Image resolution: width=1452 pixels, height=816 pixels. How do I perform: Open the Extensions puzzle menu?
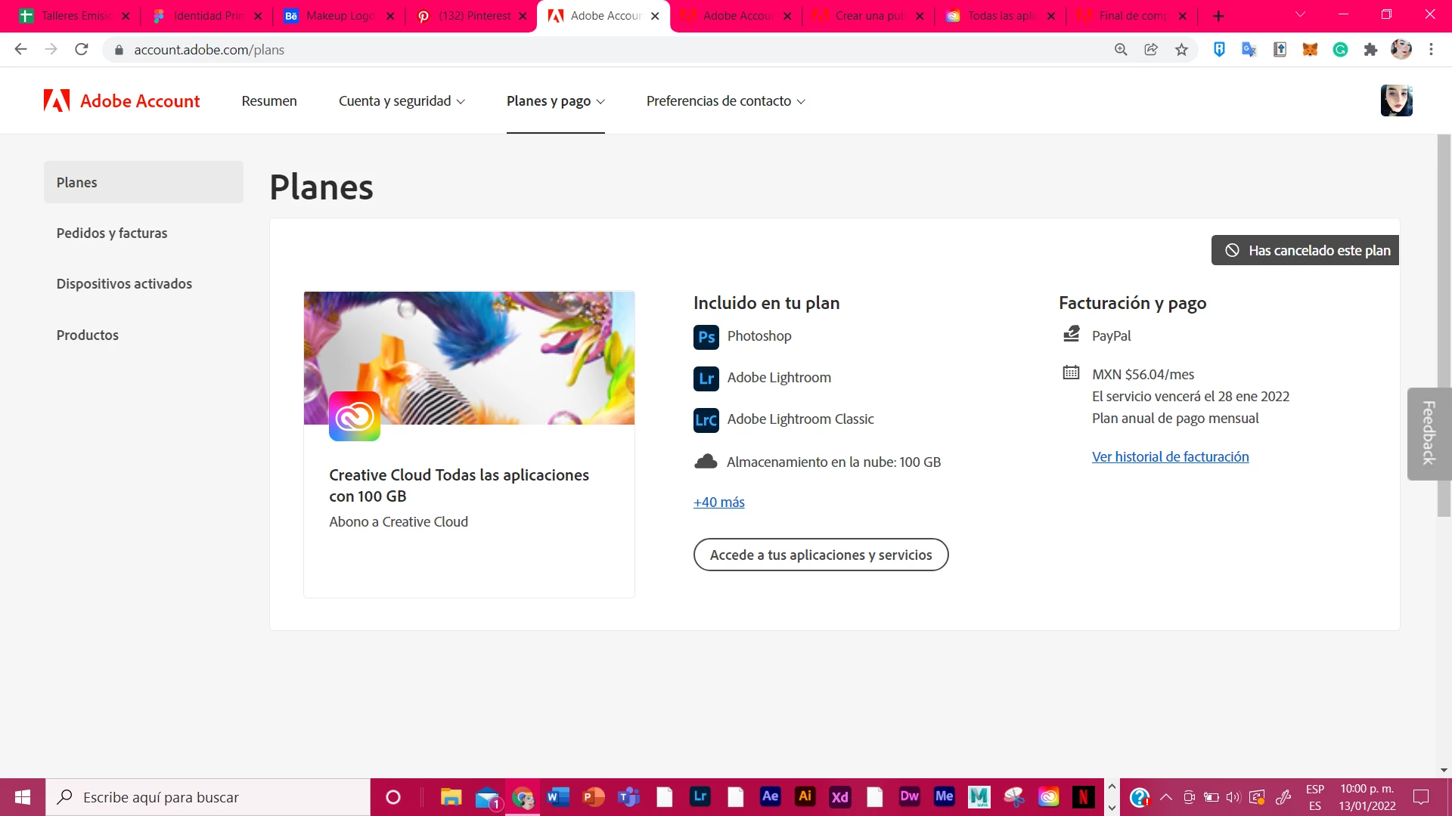click(x=1370, y=50)
